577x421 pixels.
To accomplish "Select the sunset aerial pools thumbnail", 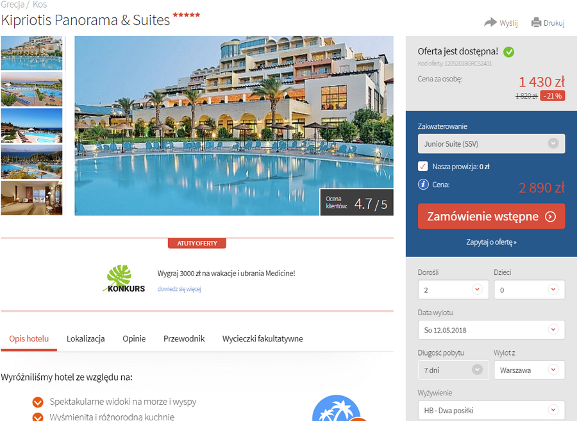I will click(31, 89).
